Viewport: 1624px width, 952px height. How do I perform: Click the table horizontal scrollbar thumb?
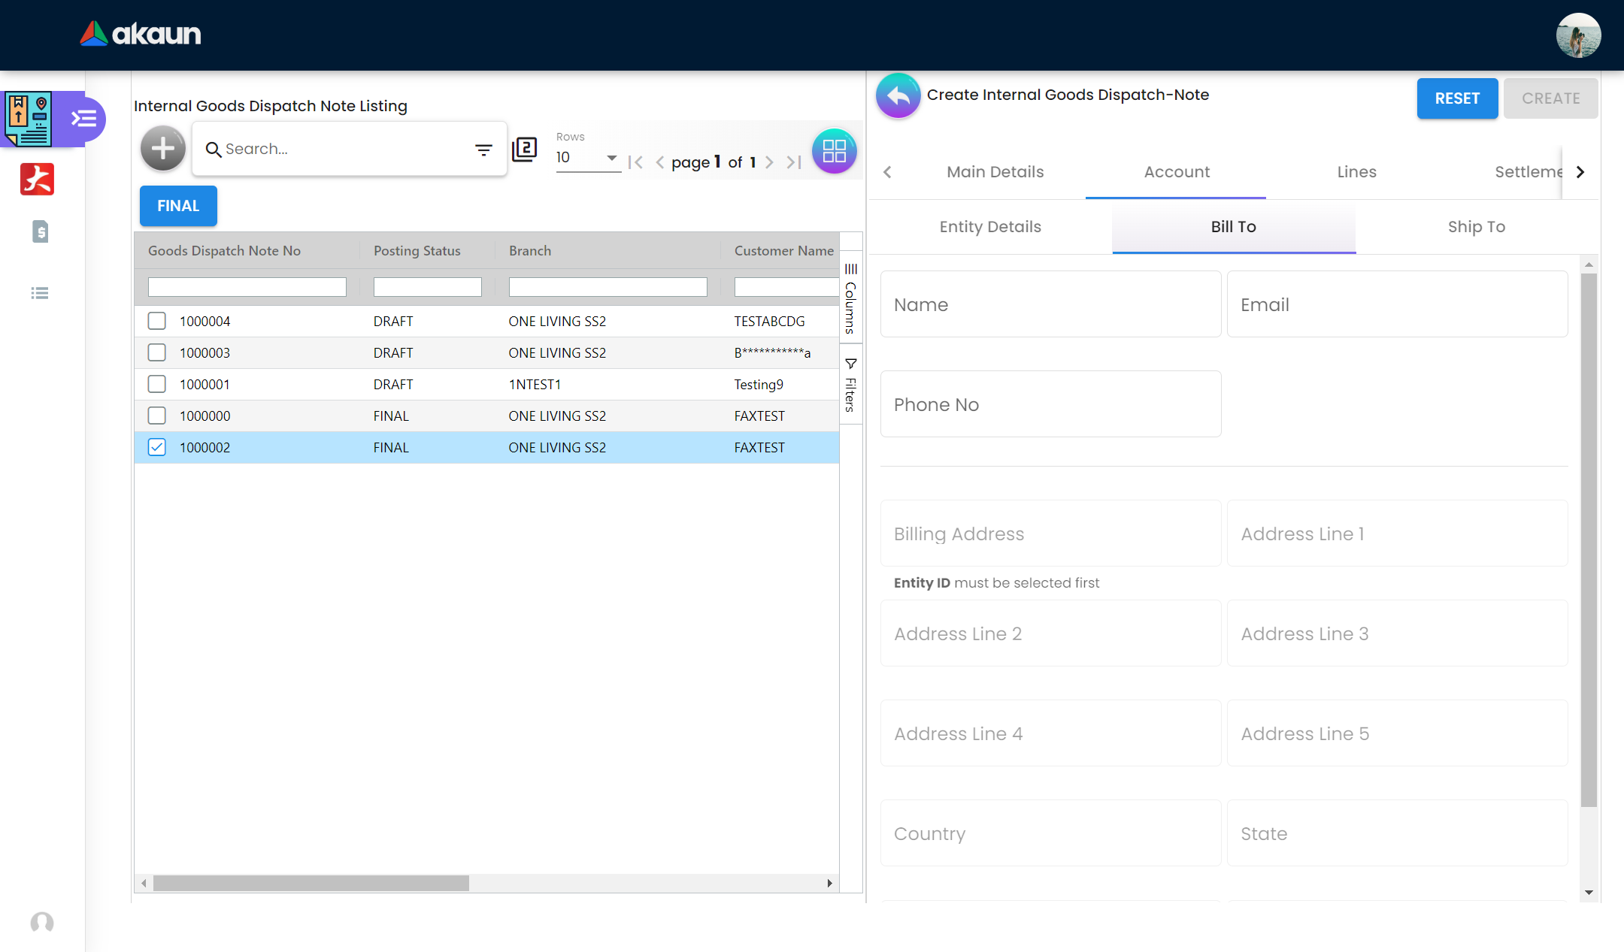pos(311,883)
